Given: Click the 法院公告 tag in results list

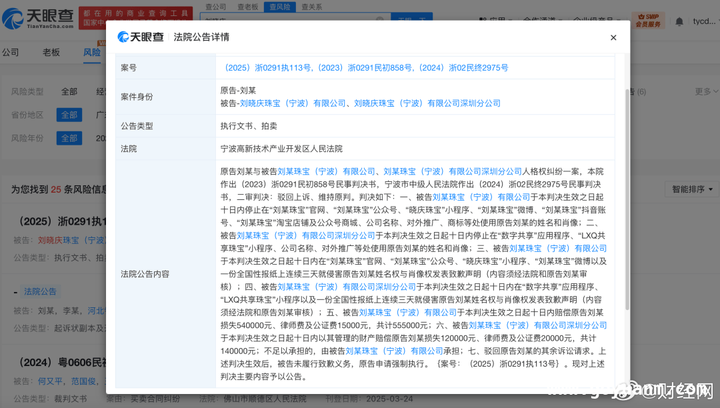Looking at the screenshot, I should coord(41,291).
